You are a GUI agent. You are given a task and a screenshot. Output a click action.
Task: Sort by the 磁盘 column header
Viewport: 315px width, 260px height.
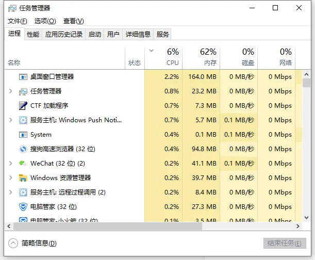click(x=239, y=58)
